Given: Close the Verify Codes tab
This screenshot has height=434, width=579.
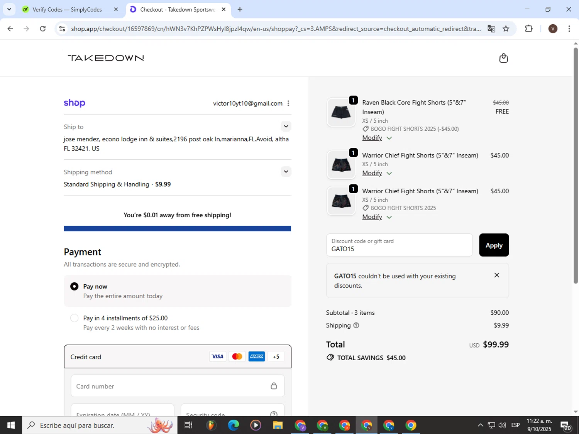Looking at the screenshot, I should (x=116, y=9).
